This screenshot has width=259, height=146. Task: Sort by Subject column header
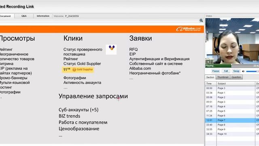pyautogui.click(x=236, y=84)
